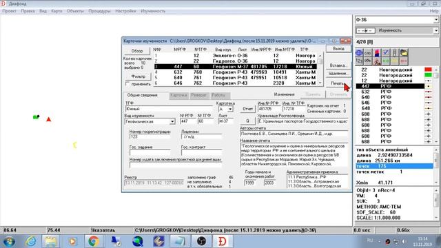Select the highlighted 'точек 175' row
This screenshot has width=441, height=248.
pyautogui.click(x=394, y=166)
